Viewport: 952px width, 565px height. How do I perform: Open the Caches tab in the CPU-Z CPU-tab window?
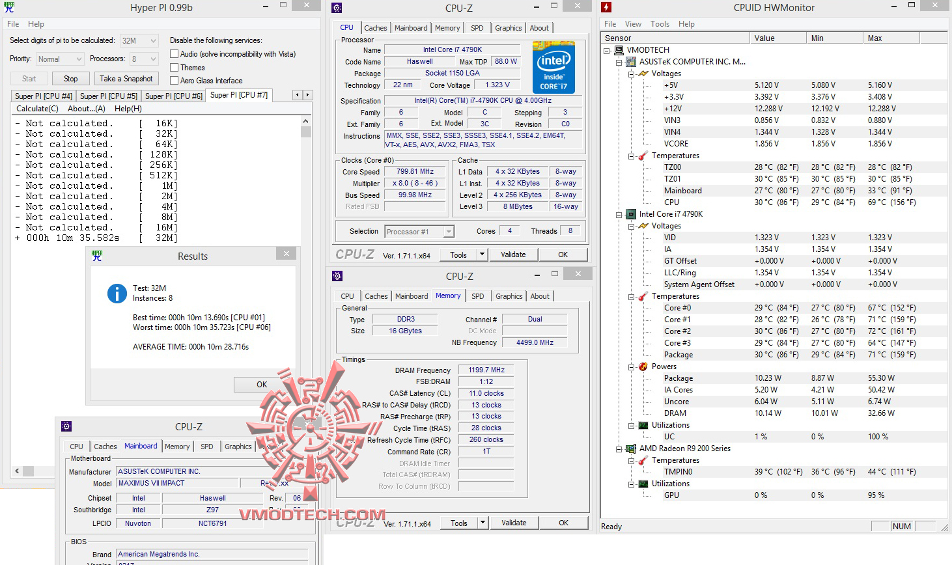coord(376,28)
